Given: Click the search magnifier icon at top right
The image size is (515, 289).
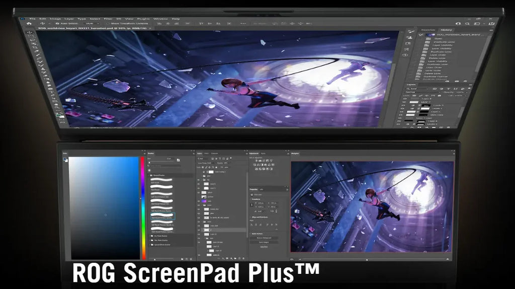Looking at the screenshot, I should [x=467, y=24].
